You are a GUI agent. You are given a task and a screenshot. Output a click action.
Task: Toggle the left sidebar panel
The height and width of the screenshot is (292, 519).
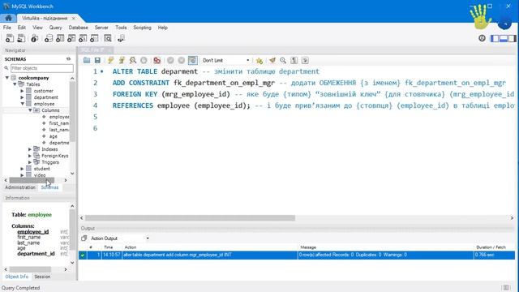(495, 38)
